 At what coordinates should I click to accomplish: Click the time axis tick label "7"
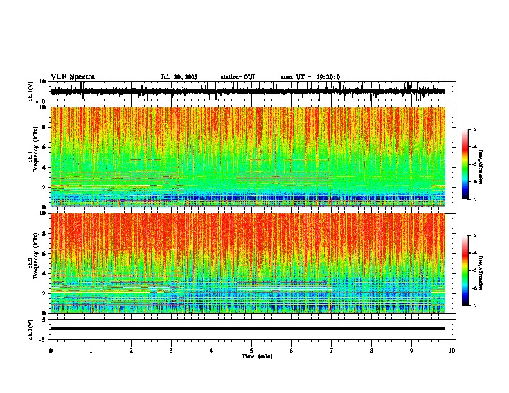coord(332,351)
